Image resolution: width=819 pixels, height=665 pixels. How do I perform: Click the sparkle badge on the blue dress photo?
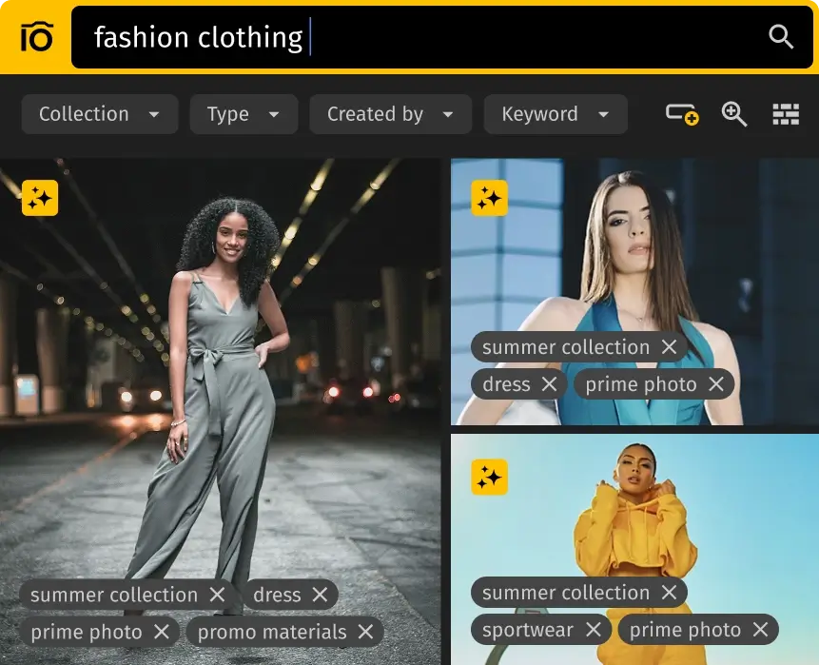[x=489, y=198]
